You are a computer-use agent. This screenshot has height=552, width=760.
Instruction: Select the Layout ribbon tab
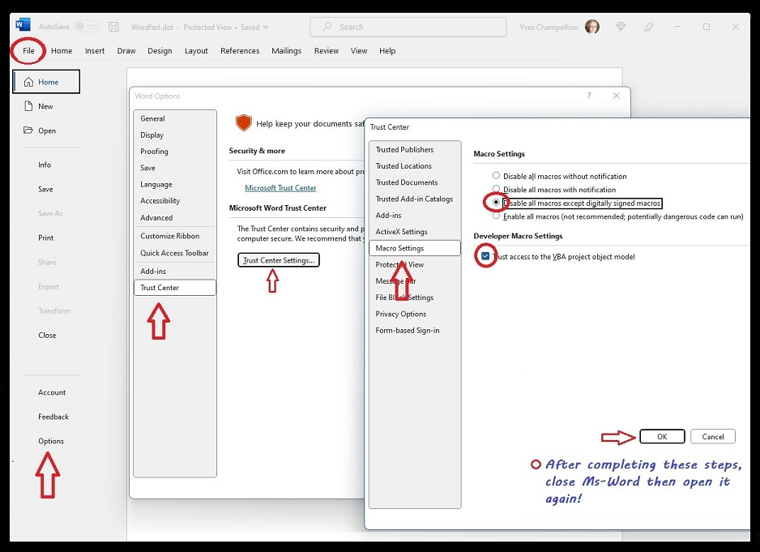coord(196,50)
